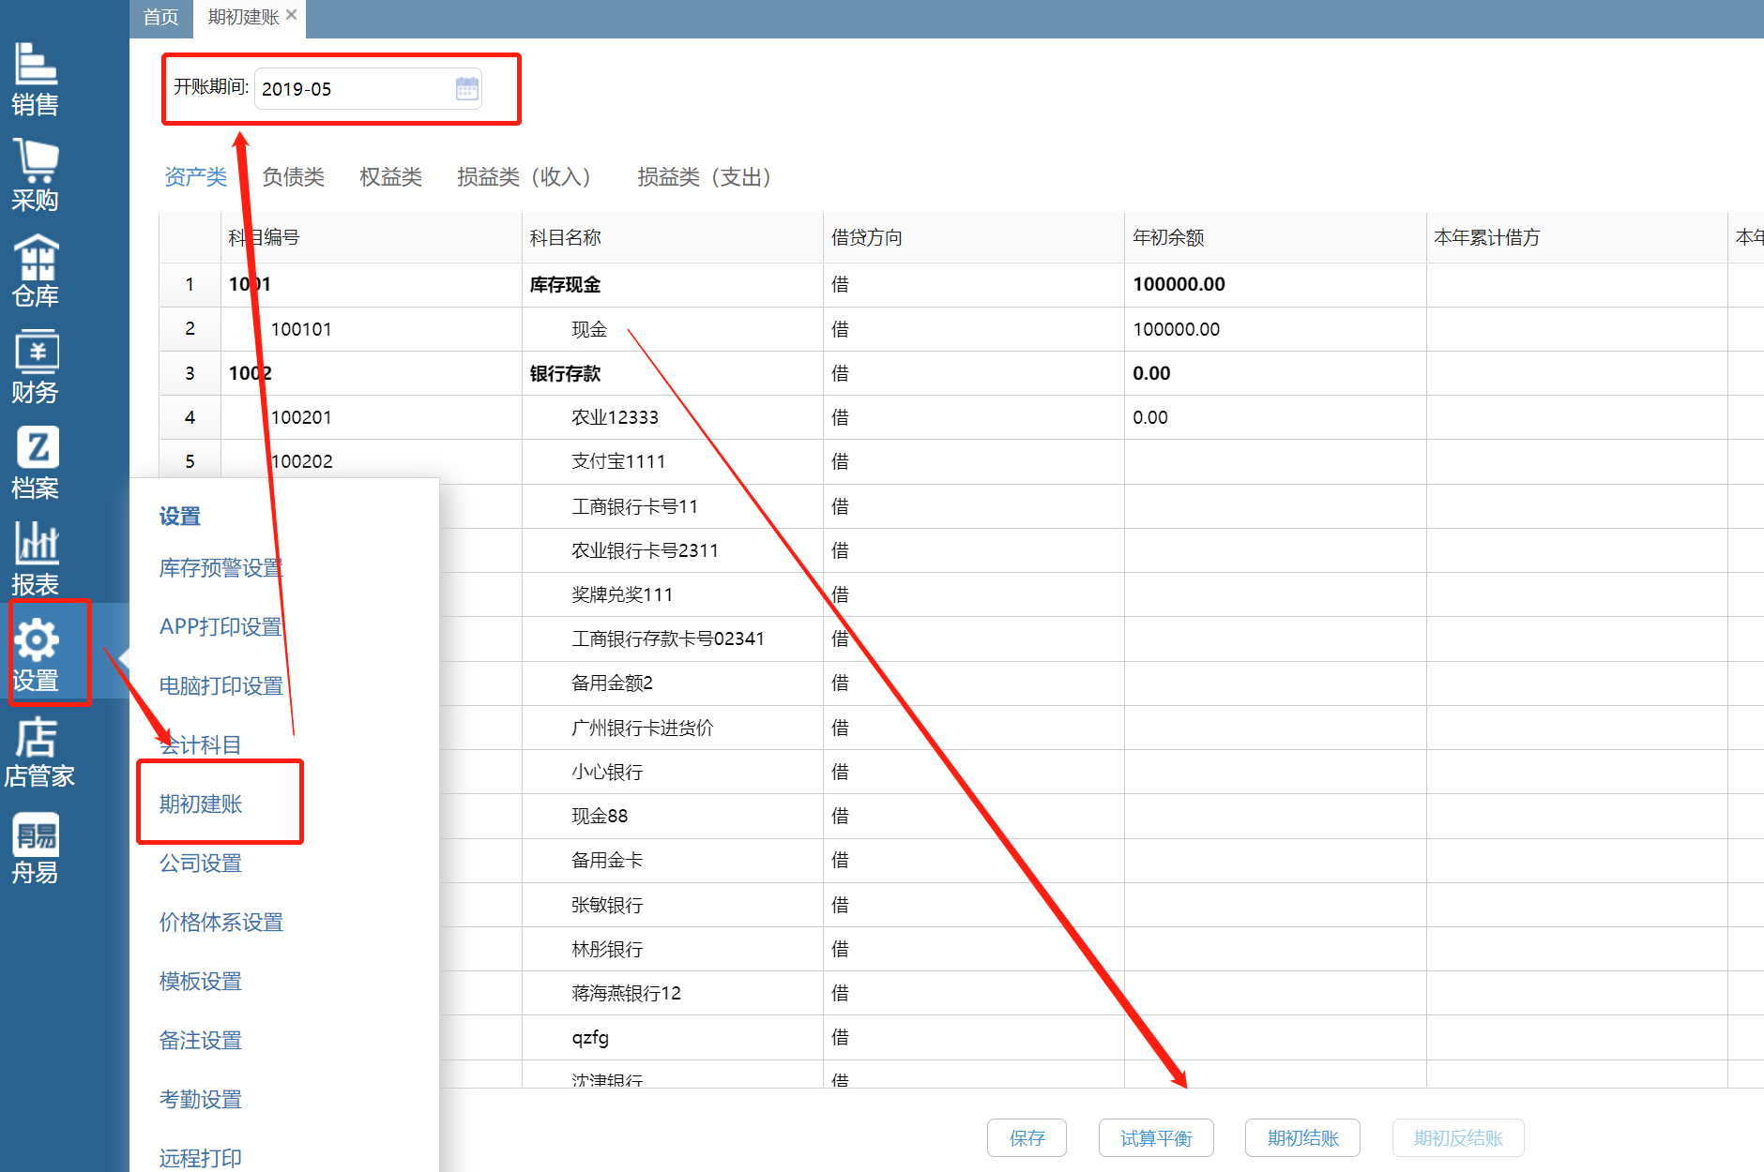1764x1172 pixels.
Task: Open 库存预警设置 in settings menu
Action: [x=220, y=568]
